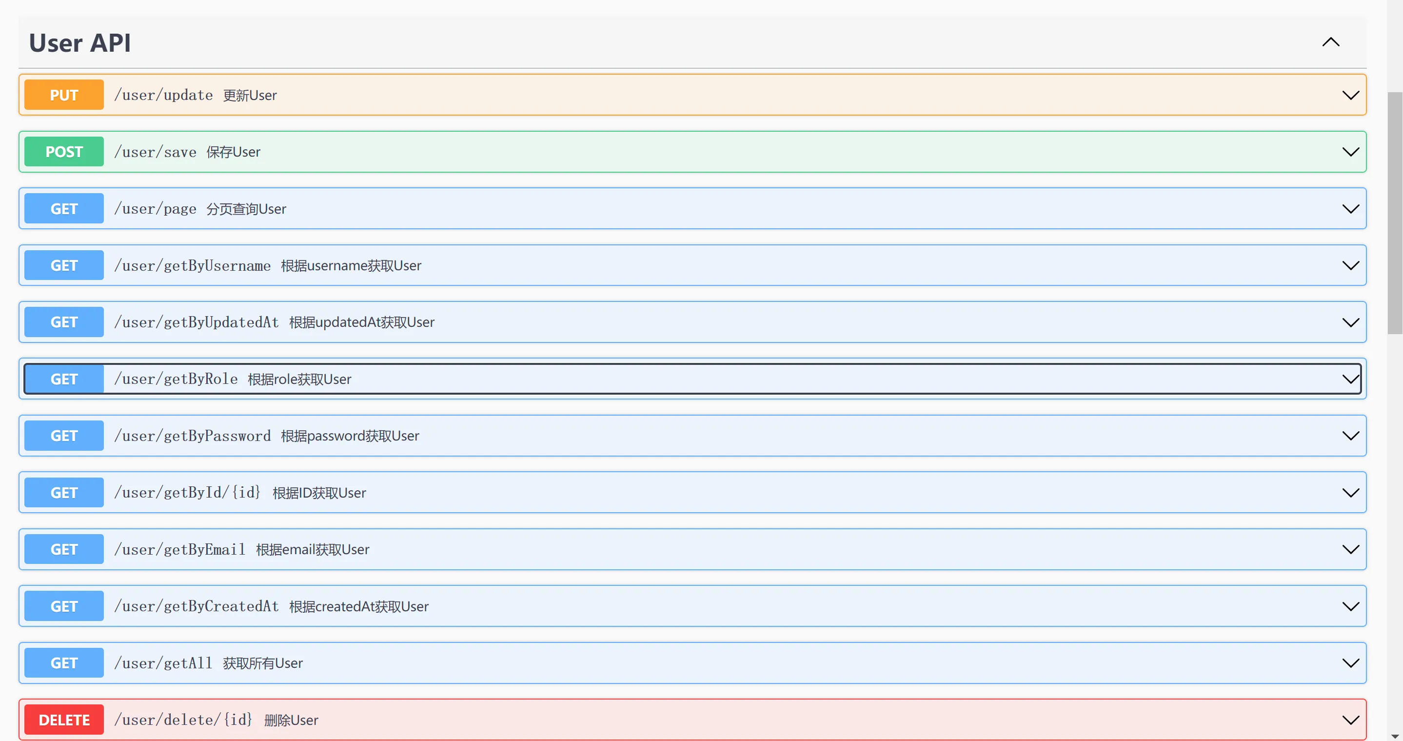This screenshot has width=1403, height=741.
Task: Click GET badge for /user/getByUsername
Action: coord(64,265)
